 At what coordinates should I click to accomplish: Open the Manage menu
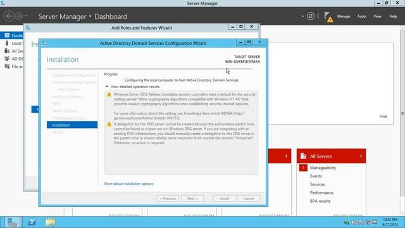(344, 16)
